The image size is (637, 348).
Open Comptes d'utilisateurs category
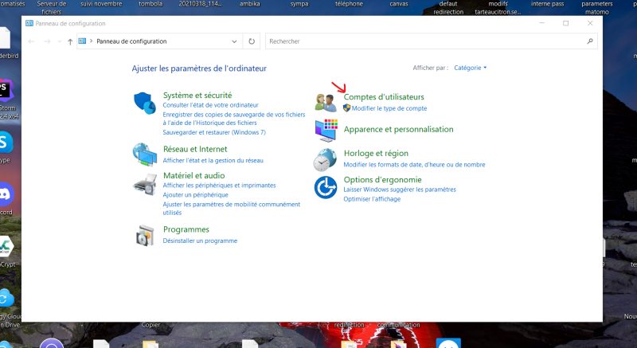click(x=384, y=97)
